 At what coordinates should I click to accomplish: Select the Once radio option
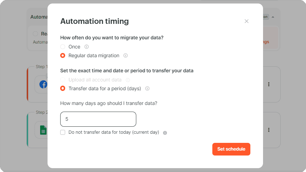63,47
